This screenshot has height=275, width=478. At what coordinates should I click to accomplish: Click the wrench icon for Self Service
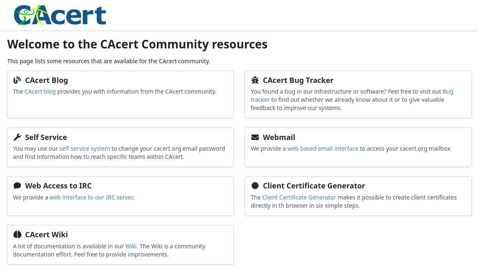click(17, 137)
